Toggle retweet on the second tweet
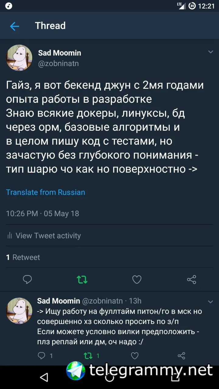Image resolution: width=219 pixels, height=389 pixels. click(x=88, y=356)
